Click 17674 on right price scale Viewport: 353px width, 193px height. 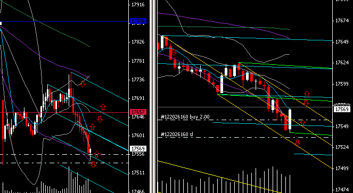342,21
